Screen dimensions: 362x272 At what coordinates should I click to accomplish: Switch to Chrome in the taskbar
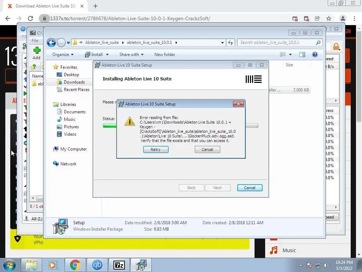click(75, 265)
